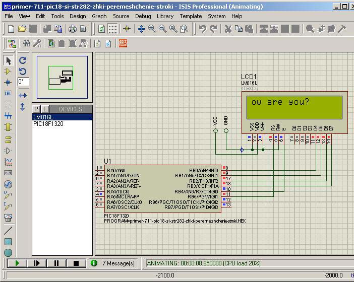Click the horizontal mirror flip icon
354x282 pixels.
(23, 95)
